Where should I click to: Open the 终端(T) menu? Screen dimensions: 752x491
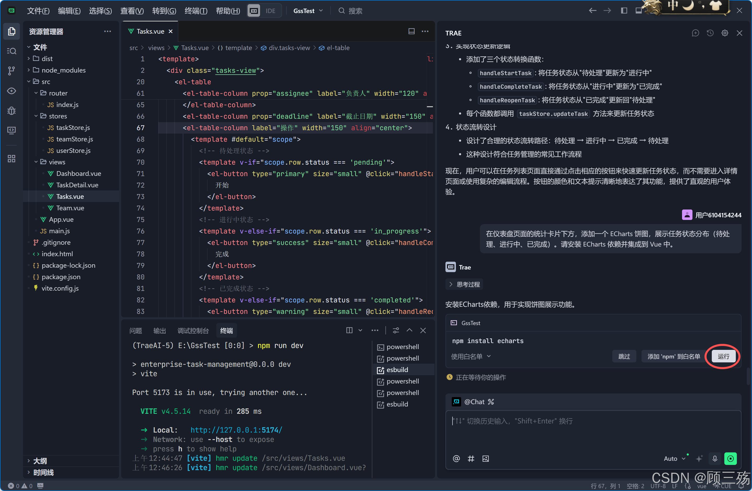pos(196,11)
